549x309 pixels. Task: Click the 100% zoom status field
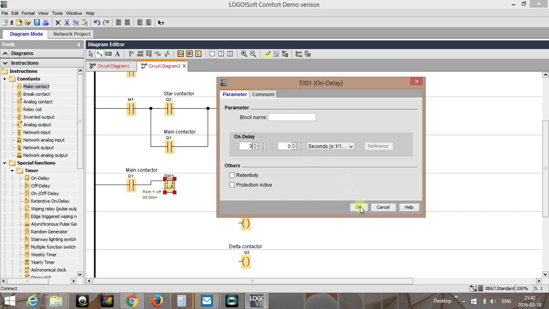(x=522, y=288)
